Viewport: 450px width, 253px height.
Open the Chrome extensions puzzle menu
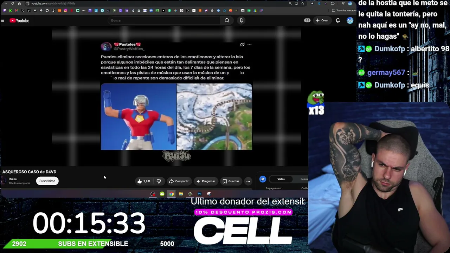(333, 4)
